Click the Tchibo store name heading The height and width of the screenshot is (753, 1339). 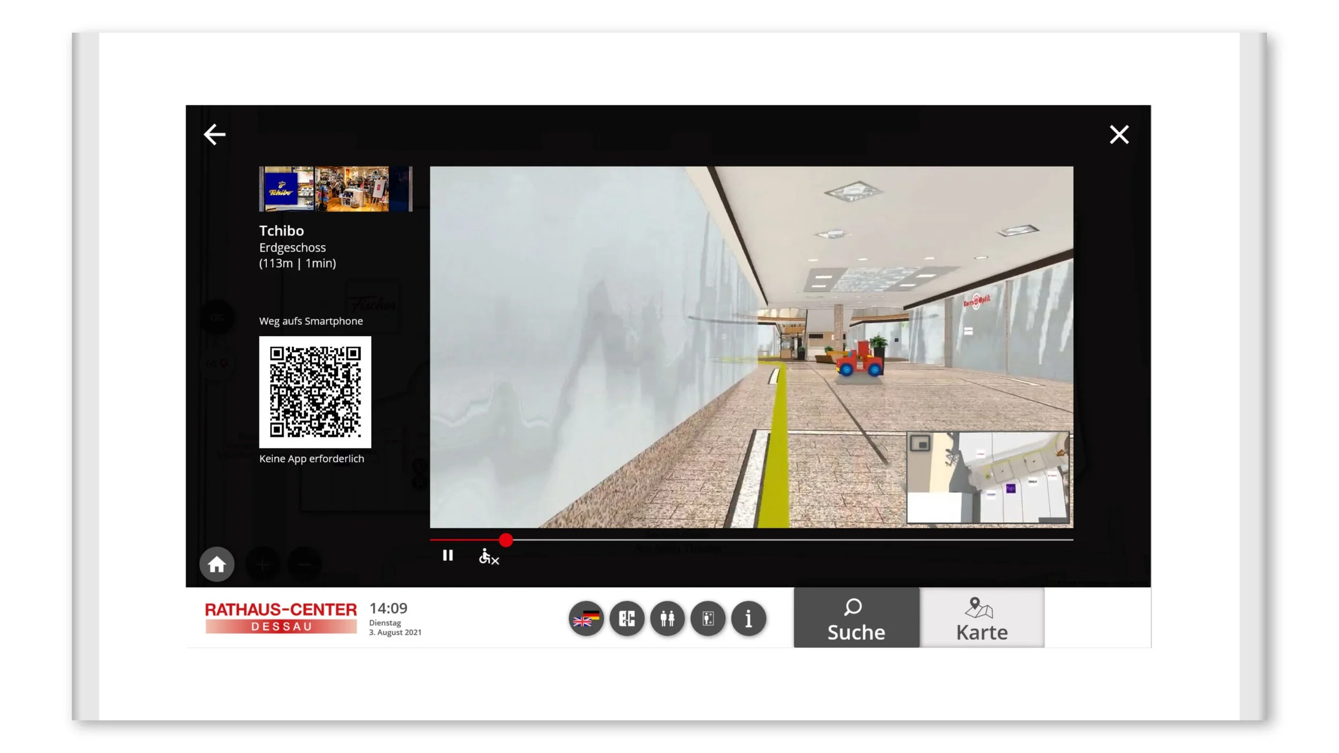(x=281, y=231)
